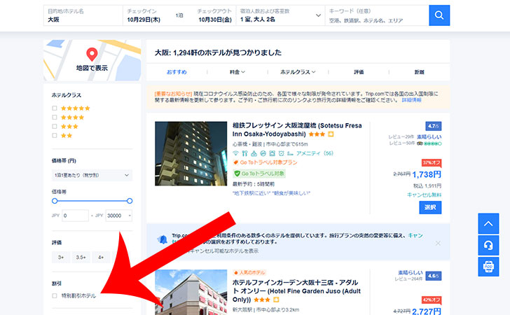Check the four-star hotel class filter
510x315 pixels.
[55, 118]
